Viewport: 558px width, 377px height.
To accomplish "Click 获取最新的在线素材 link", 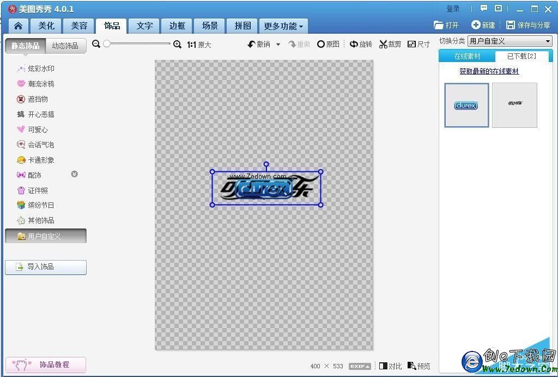I will click(489, 71).
